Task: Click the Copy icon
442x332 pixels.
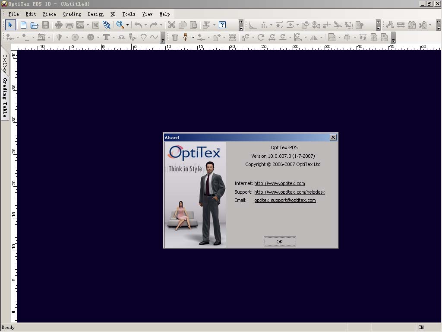Action: [x=183, y=25]
